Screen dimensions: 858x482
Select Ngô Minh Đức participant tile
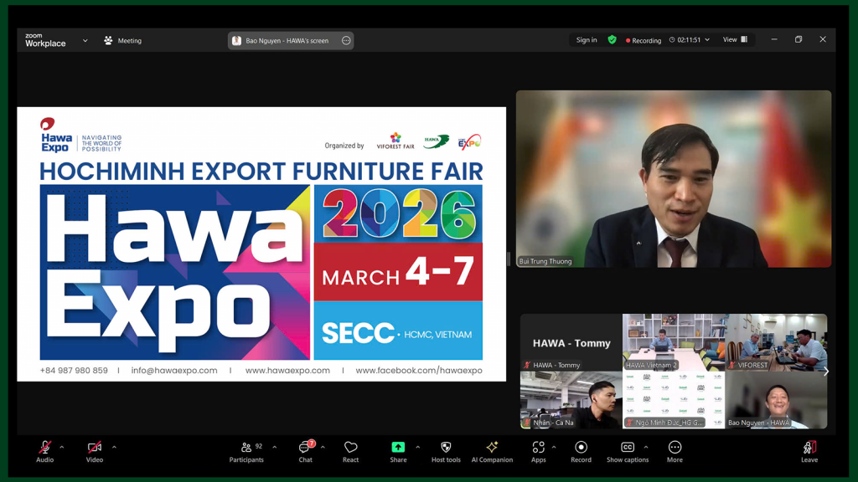click(x=674, y=400)
